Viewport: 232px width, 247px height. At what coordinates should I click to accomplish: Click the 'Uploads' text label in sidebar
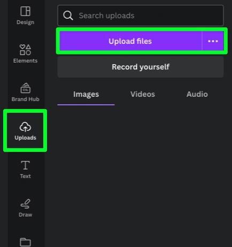[x=25, y=138]
